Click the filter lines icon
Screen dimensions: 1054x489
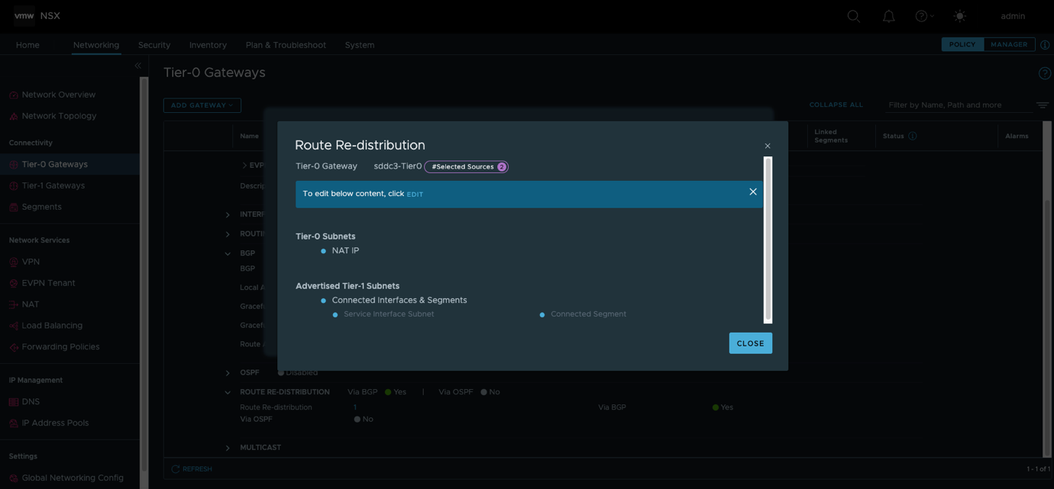(1043, 105)
